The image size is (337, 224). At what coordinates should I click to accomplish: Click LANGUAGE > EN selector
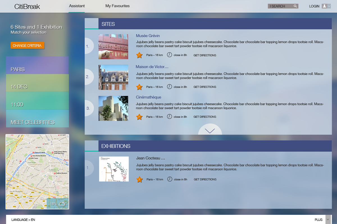point(23,220)
